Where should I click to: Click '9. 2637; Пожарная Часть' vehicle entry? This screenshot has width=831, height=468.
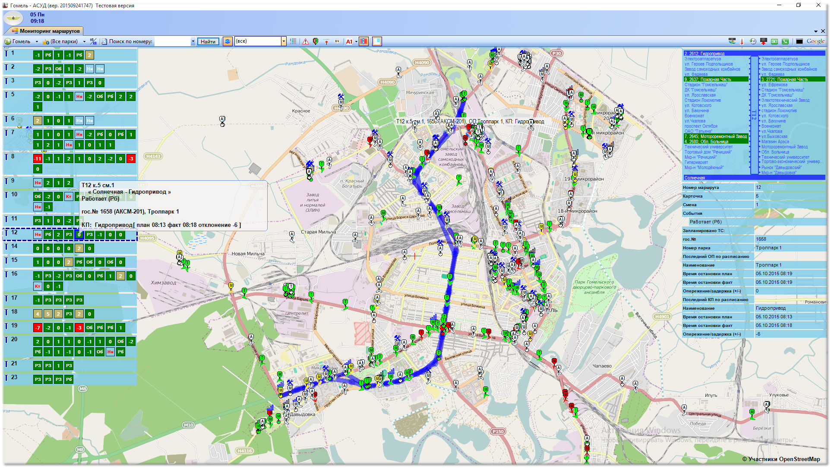[716, 79]
